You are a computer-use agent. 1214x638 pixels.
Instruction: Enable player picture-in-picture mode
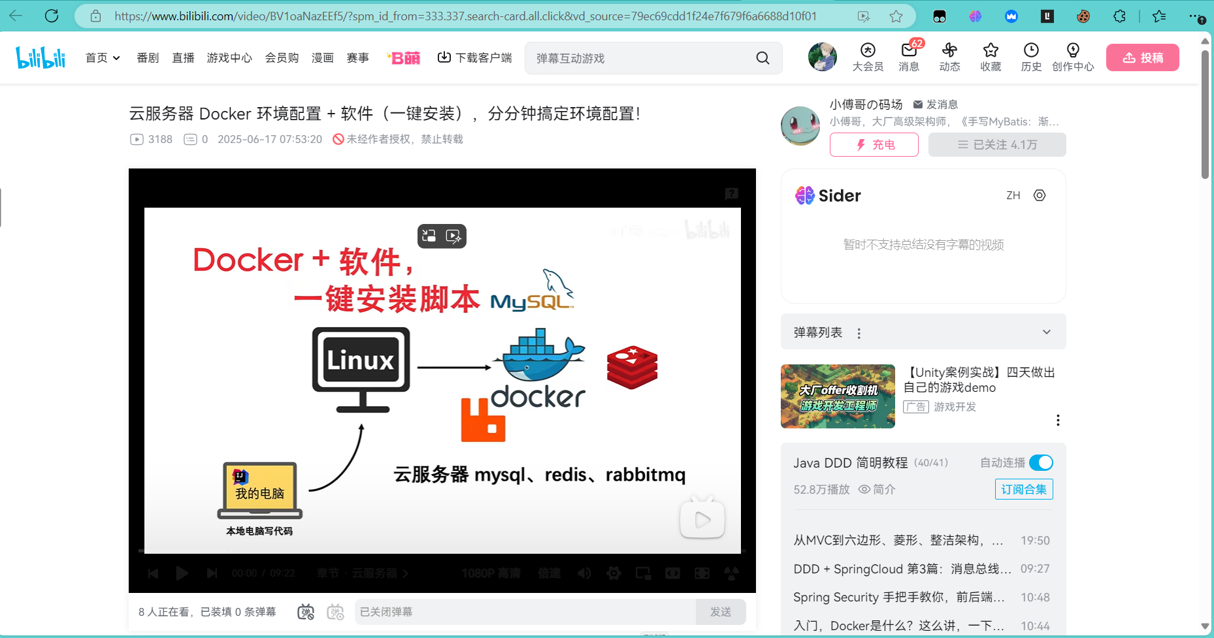coord(643,573)
